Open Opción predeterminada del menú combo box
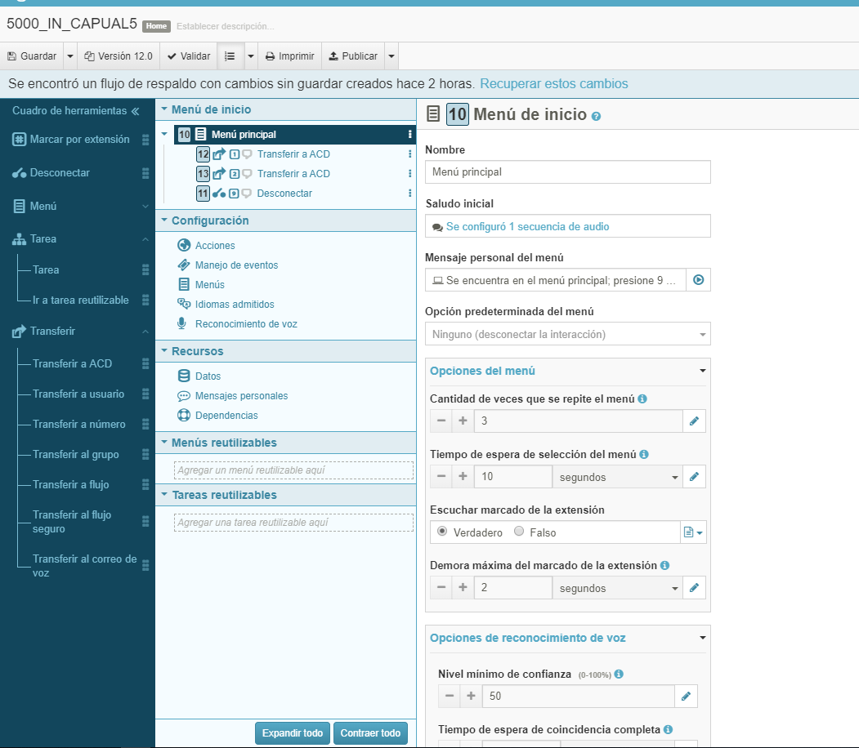 [567, 334]
